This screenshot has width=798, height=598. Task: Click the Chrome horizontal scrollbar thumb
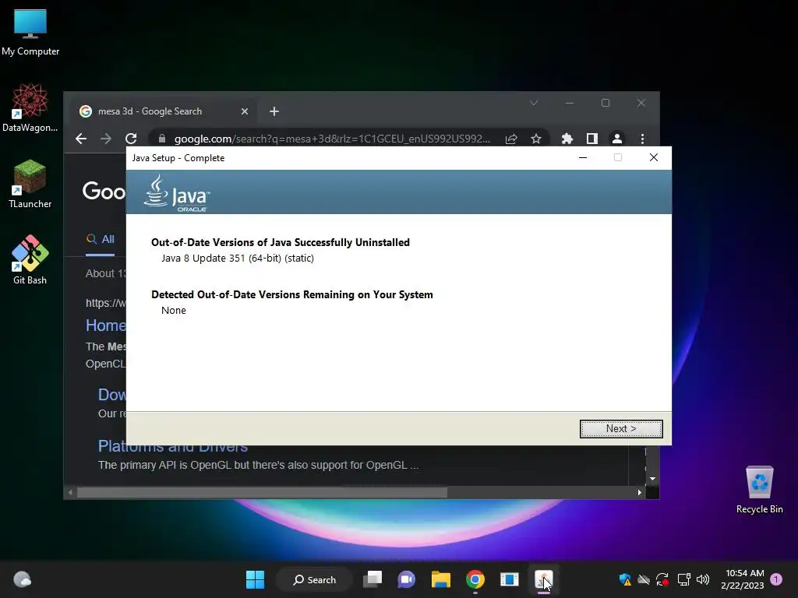coord(262,492)
